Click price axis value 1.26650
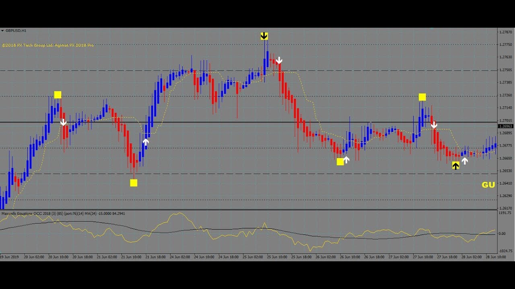Screen dimensions: 515x289 [505, 158]
